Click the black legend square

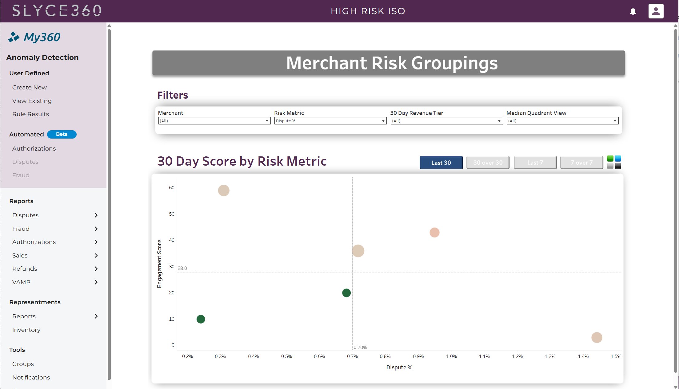click(x=618, y=166)
